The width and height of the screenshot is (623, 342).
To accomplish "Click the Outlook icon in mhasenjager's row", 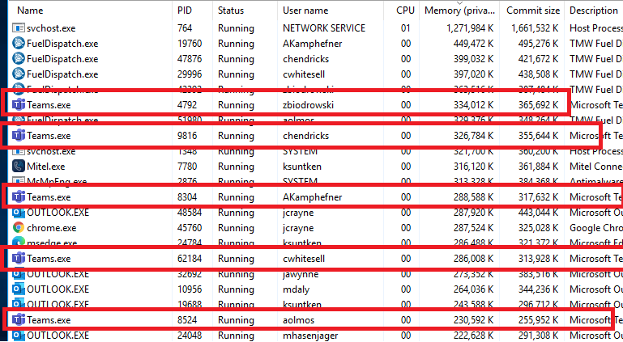I will point(19,336).
